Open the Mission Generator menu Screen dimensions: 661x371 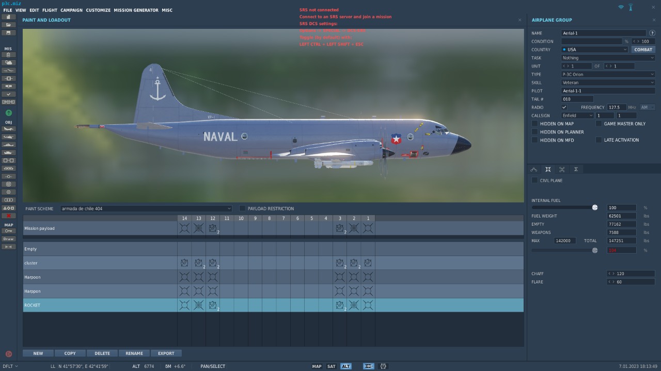point(136,10)
